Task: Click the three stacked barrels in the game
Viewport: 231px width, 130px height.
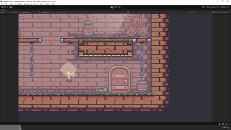Action: (x=137, y=25)
